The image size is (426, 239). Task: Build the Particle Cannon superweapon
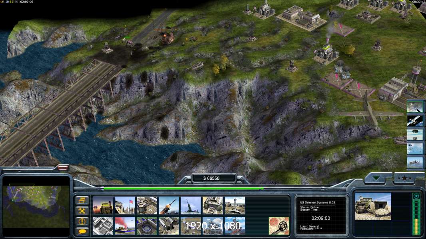click(x=147, y=225)
